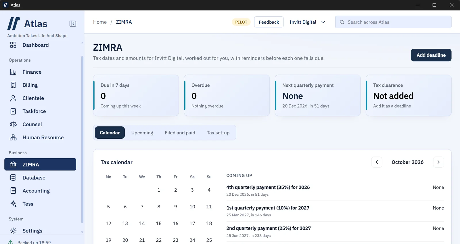Open 4th quarterly payment (35%) for 2026
Viewport: 460px width, 244px height.
pyautogui.click(x=335, y=190)
